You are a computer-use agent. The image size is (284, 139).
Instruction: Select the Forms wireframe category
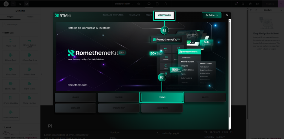click(x=162, y=97)
